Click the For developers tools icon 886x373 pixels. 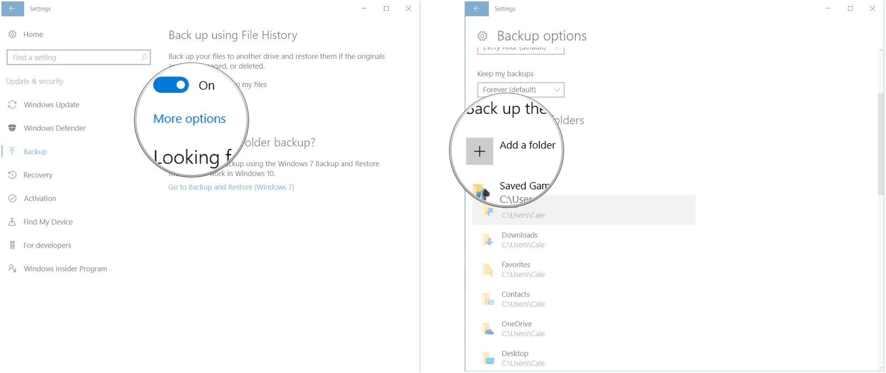[13, 245]
